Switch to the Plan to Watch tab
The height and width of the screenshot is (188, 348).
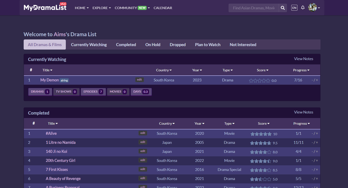coord(208,45)
